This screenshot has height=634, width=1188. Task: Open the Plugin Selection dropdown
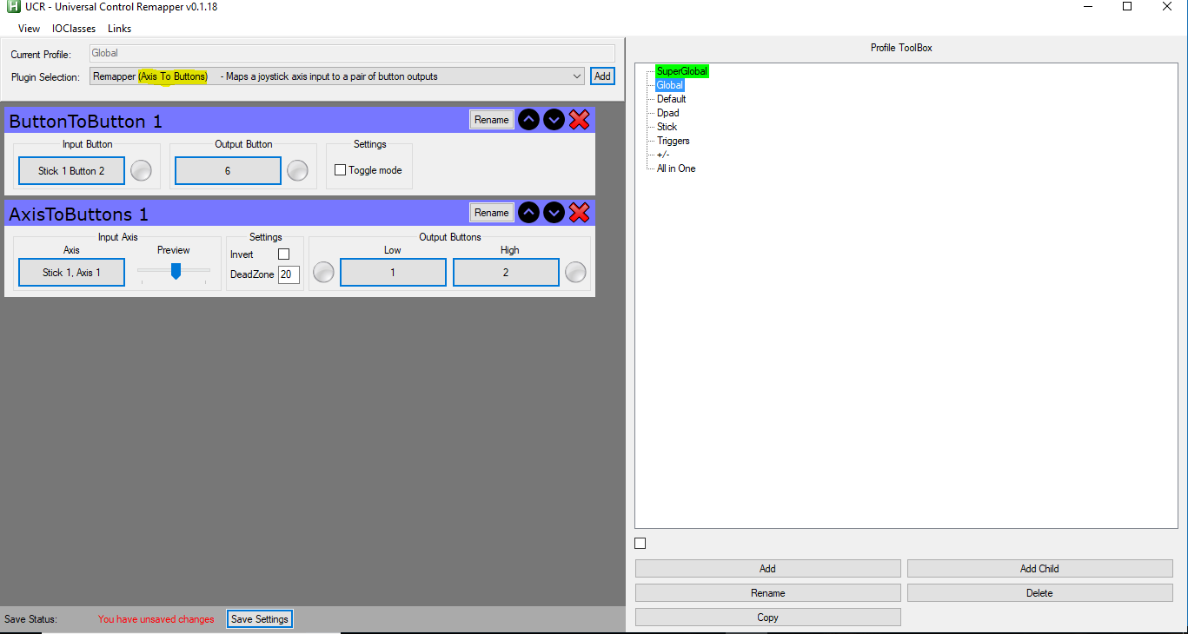click(x=576, y=76)
